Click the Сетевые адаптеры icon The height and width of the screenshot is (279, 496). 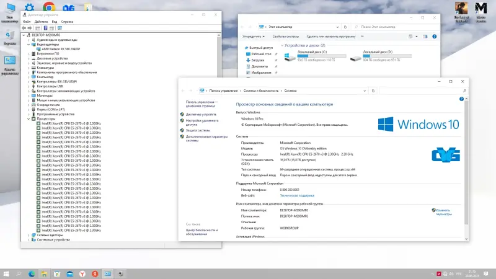33,235
